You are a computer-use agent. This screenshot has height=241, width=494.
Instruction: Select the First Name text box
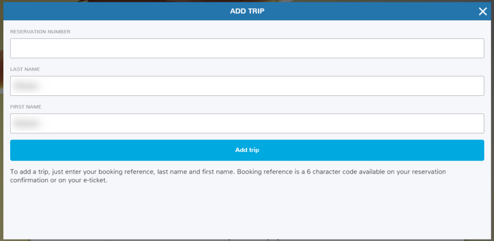[x=247, y=123]
